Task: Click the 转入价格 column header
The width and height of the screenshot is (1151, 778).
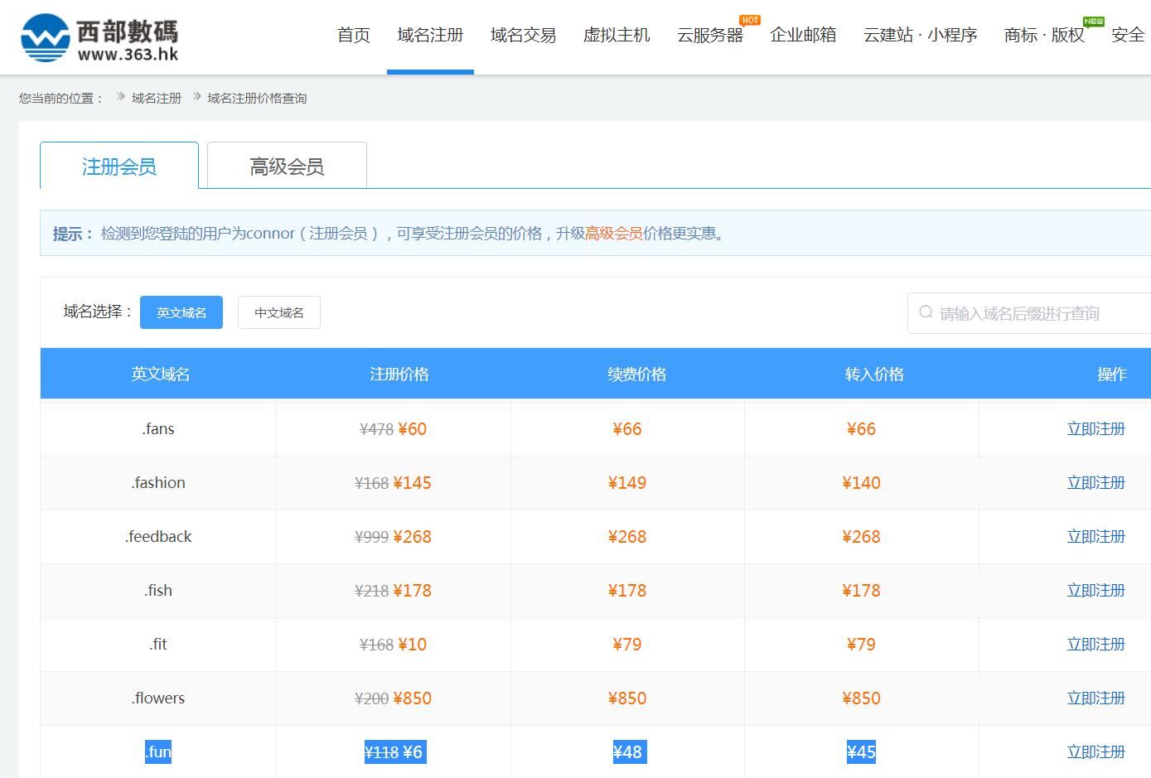Action: pos(874,374)
